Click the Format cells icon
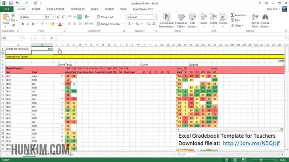Screen dimensions: 289x162 (x=223, y=17)
